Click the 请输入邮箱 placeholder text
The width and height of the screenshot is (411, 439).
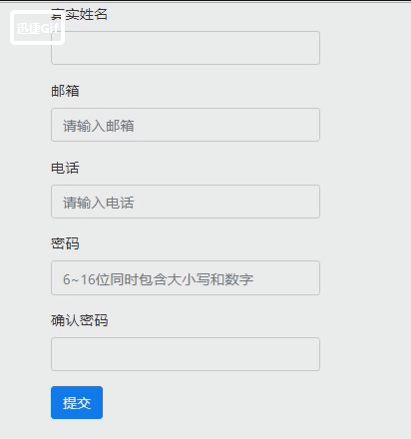(x=99, y=126)
